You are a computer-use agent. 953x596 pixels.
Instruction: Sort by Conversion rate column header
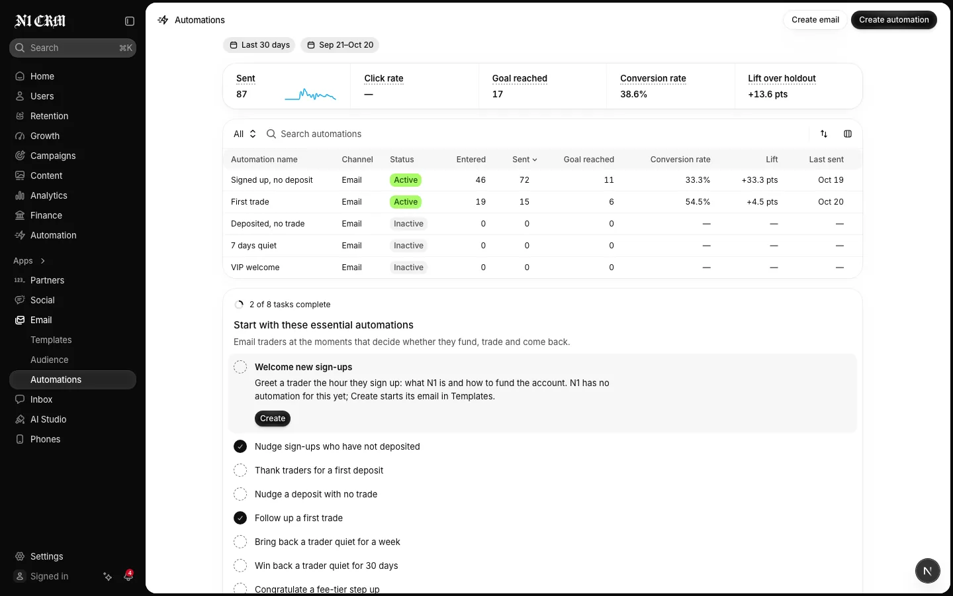click(680, 160)
